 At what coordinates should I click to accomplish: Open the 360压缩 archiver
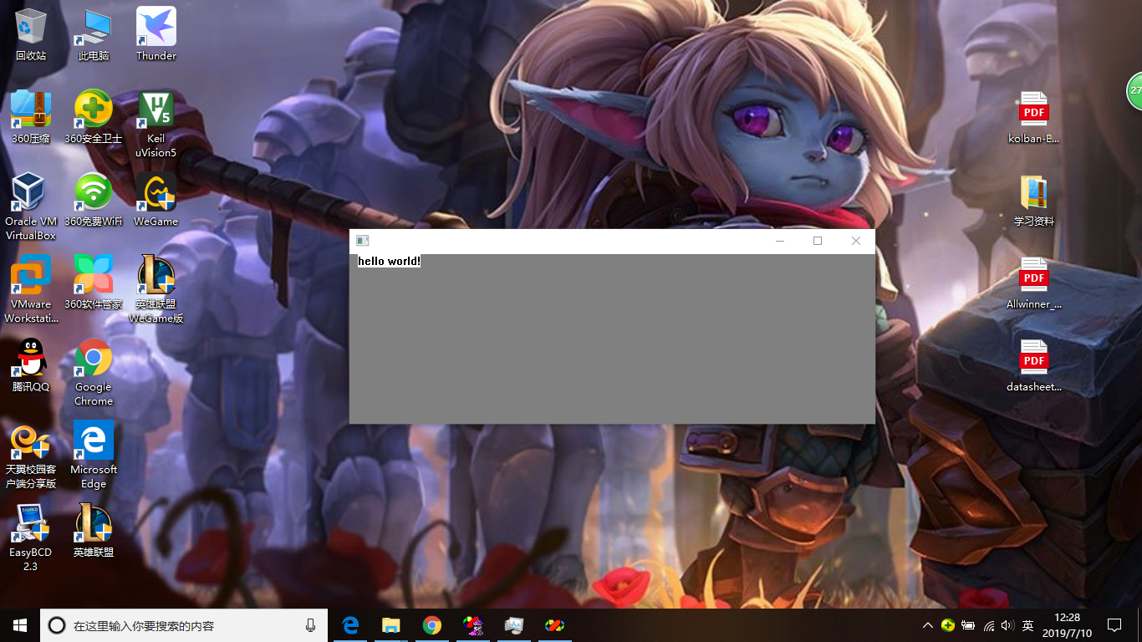(x=31, y=109)
